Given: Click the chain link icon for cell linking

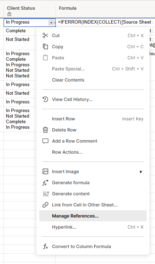Looking at the screenshot, I should point(45,205).
